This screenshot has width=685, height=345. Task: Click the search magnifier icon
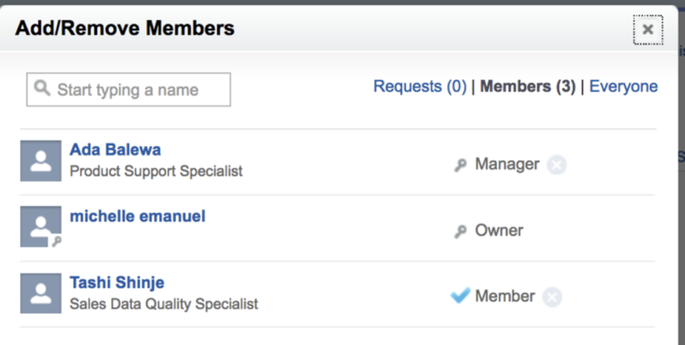(x=42, y=88)
